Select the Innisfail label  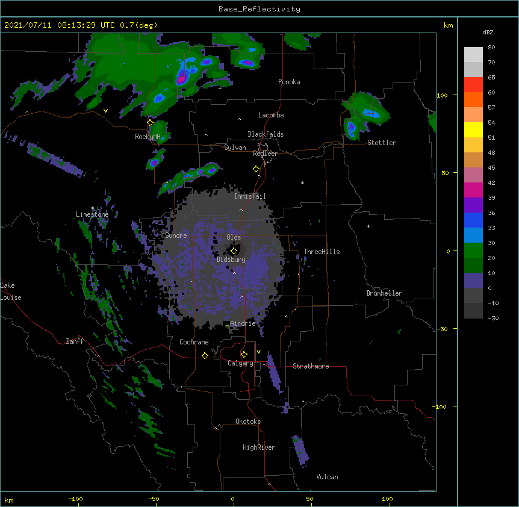(250, 196)
